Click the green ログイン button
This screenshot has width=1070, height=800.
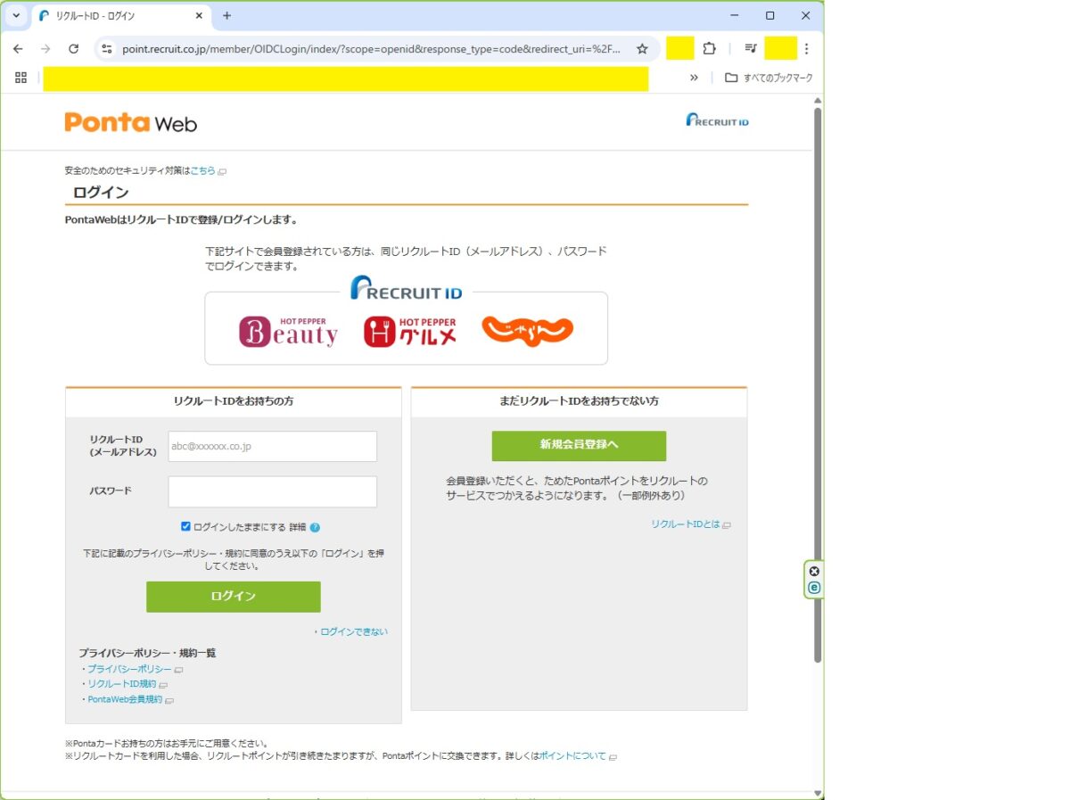pos(234,597)
